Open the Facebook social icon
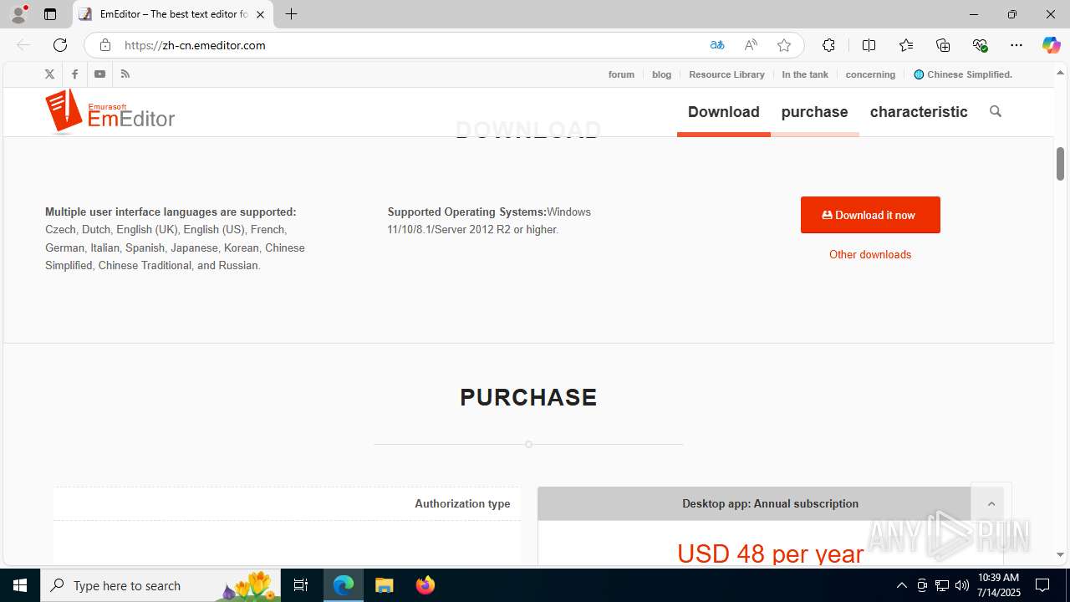1070x602 pixels. [74, 74]
